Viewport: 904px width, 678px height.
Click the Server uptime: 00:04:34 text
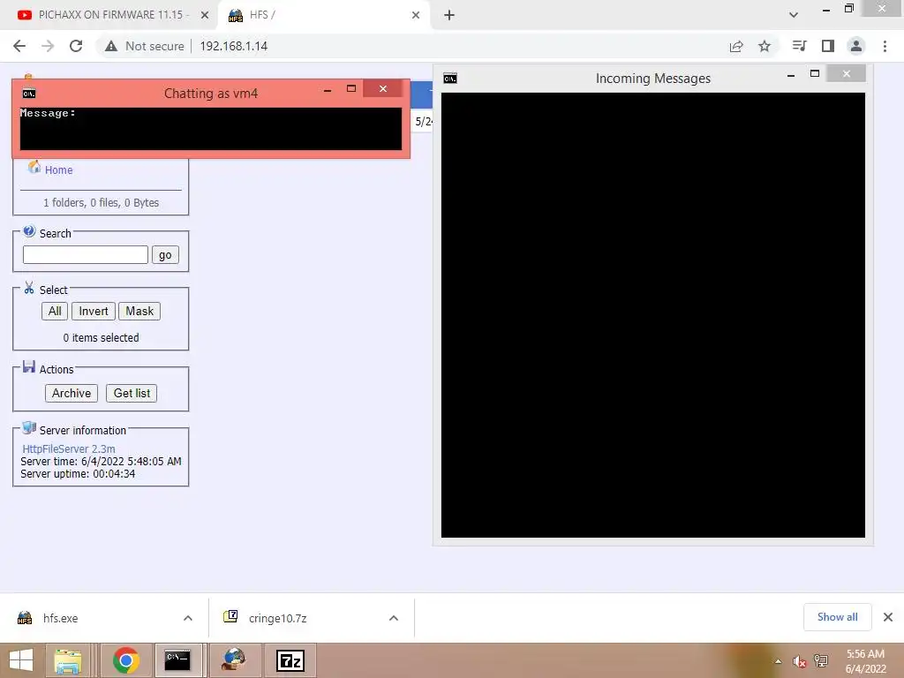78,474
